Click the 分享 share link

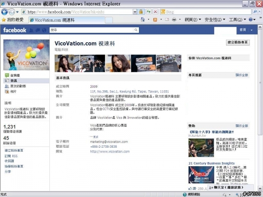8,172
